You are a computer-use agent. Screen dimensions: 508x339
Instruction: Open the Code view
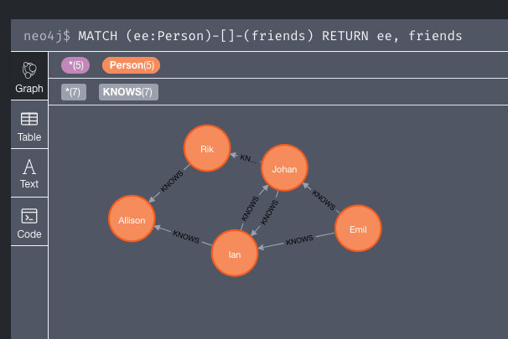[x=29, y=222]
